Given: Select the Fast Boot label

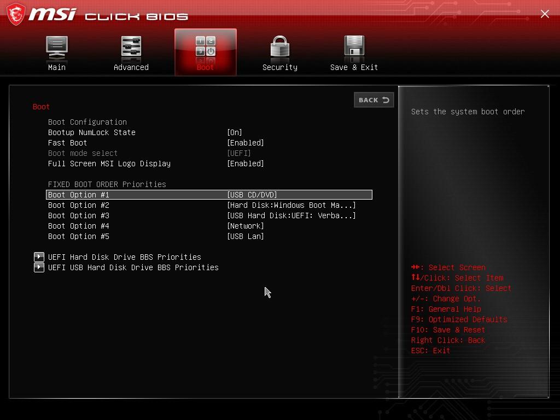Looking at the screenshot, I should coord(67,143).
